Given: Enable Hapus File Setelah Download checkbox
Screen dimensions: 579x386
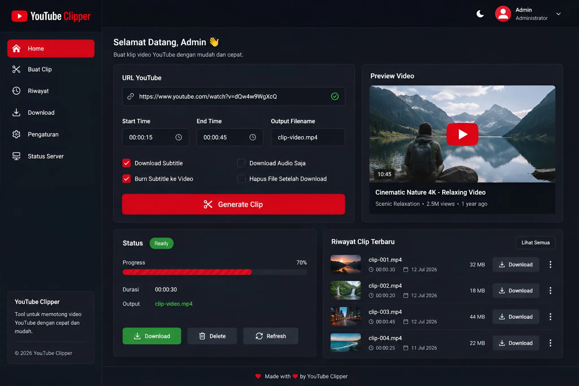Looking at the screenshot, I should pos(241,179).
